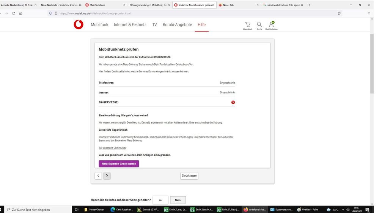This screenshot has height=213, width=379.
Task: Open the notification center icon
Action: [368, 210]
